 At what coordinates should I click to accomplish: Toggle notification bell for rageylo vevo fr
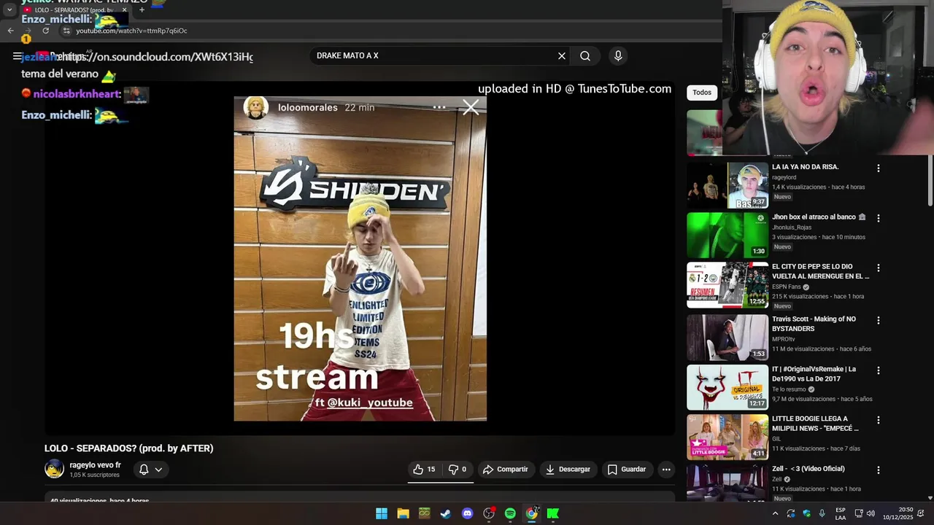(144, 470)
